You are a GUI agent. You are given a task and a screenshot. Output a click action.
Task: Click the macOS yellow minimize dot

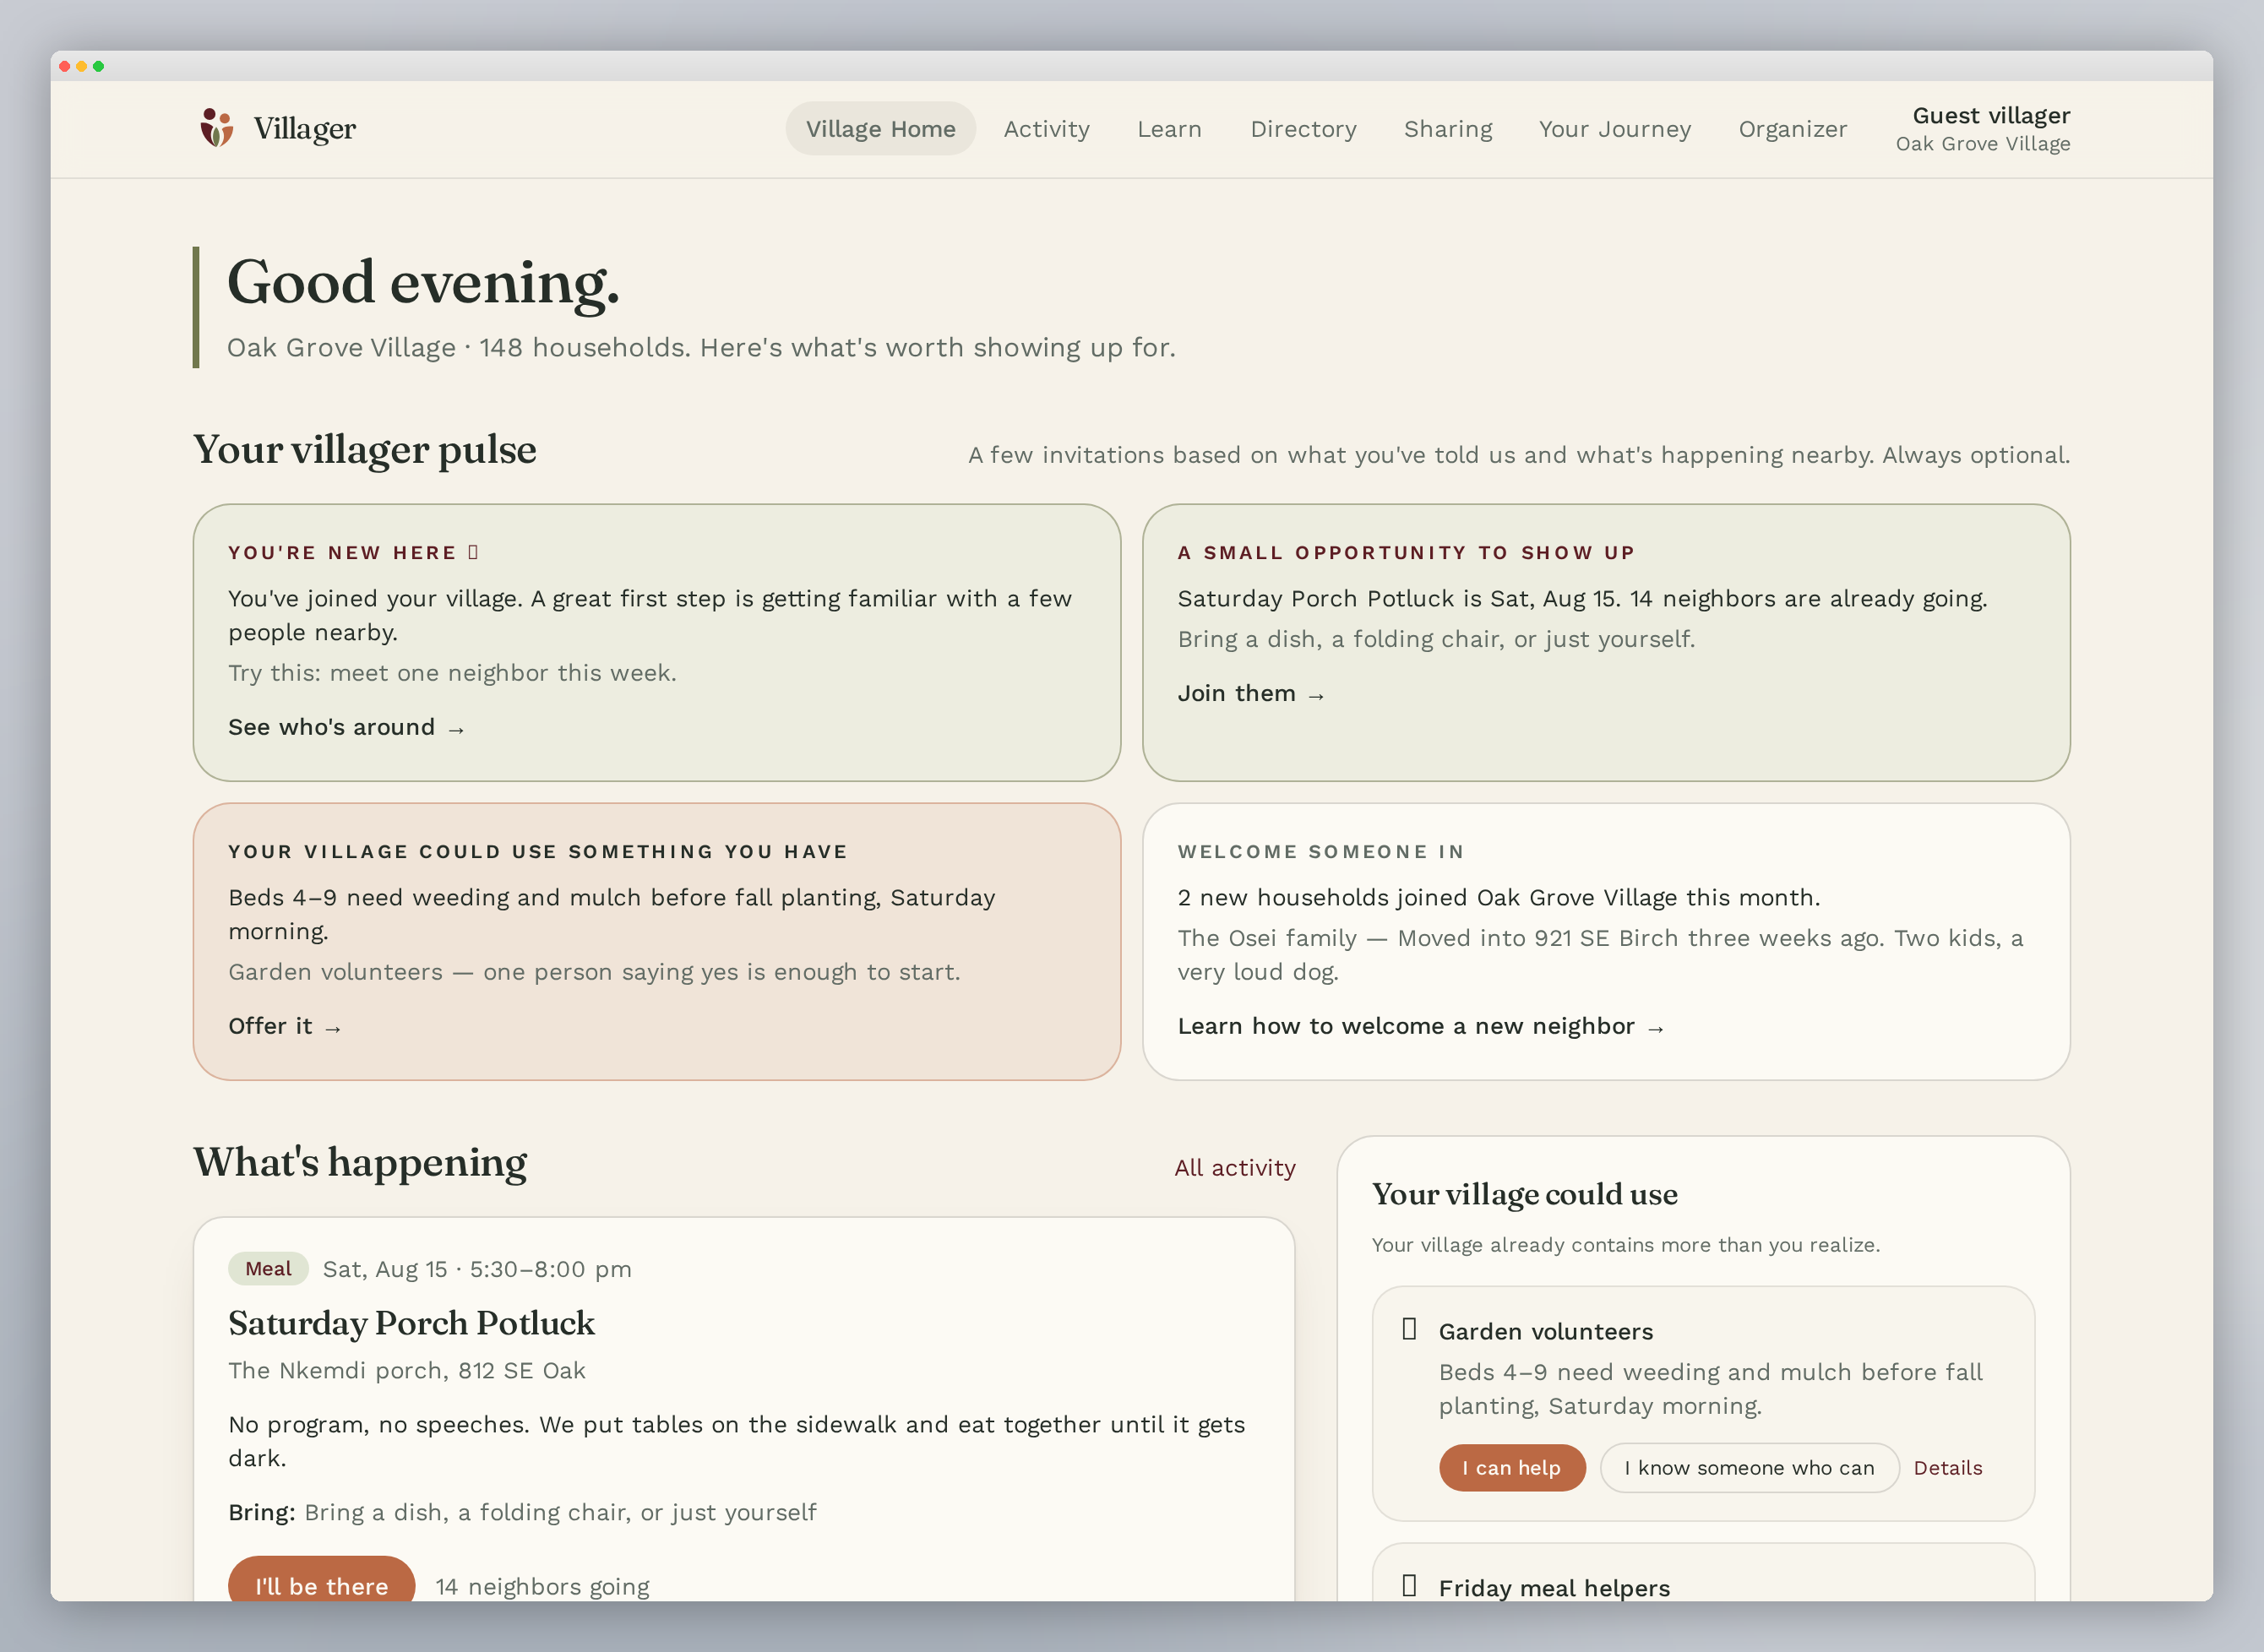tap(82, 66)
